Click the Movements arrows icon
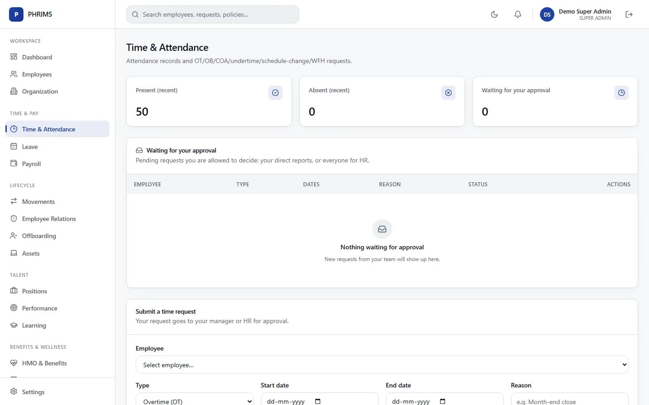Image resolution: width=649 pixels, height=405 pixels. (14, 201)
